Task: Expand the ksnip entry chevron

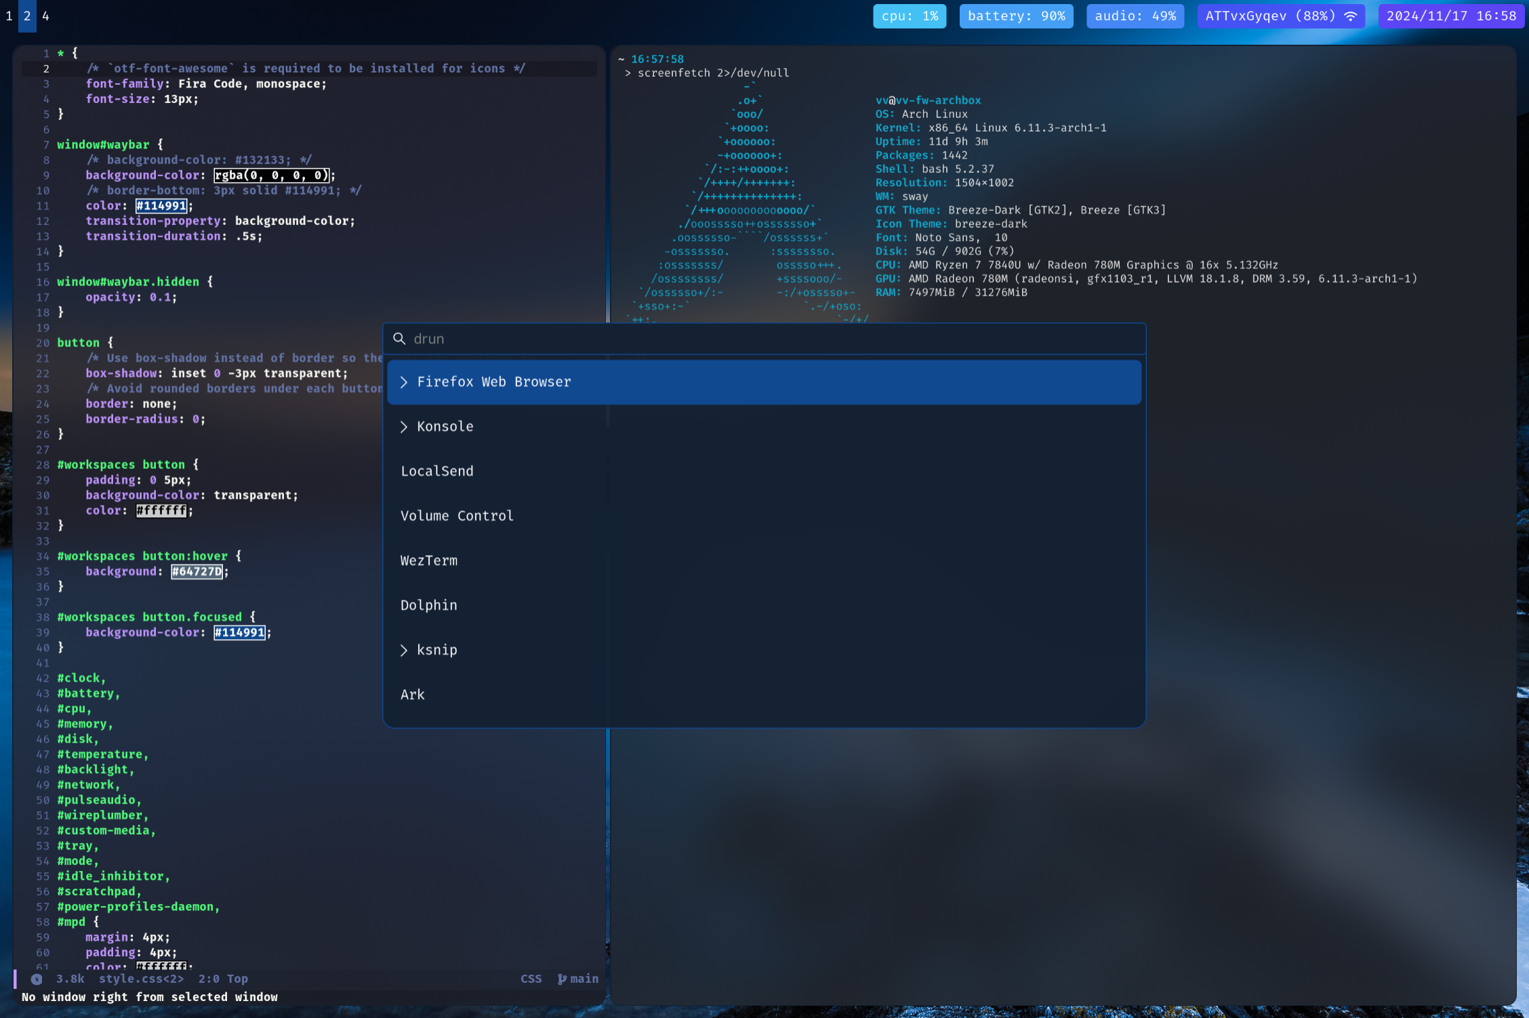Action: click(404, 651)
